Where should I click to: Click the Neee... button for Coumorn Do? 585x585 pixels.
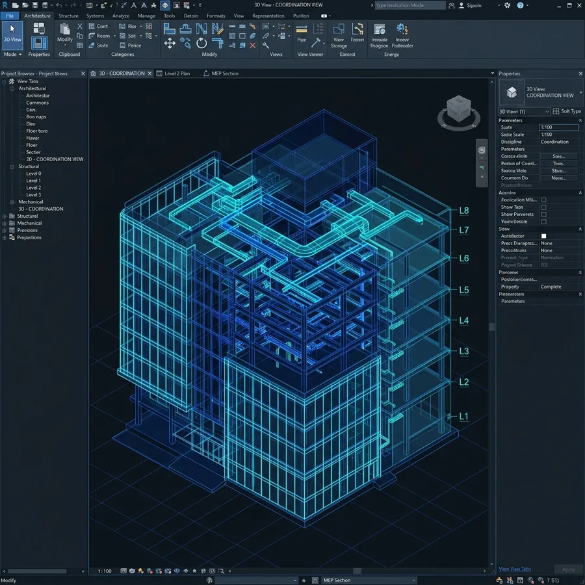point(558,178)
